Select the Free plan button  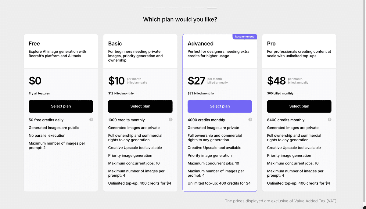coord(61,106)
